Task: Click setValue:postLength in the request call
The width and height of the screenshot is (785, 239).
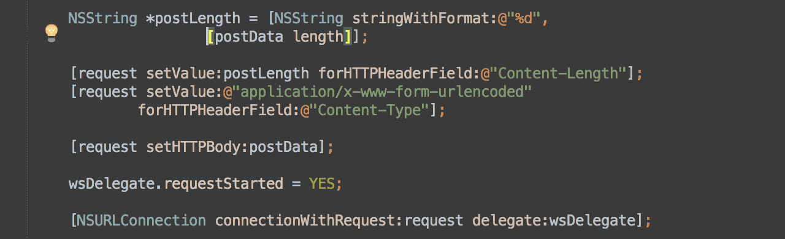Action: click(x=228, y=74)
